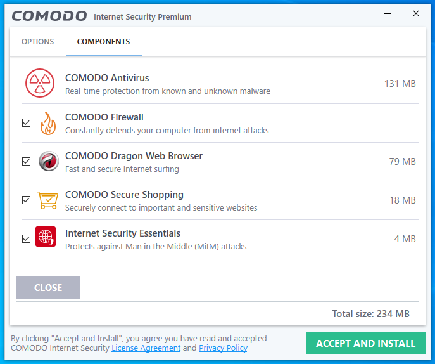Uncheck the Dragon Web Browser checkbox
Screen dimensions: 435x364
point(26,162)
